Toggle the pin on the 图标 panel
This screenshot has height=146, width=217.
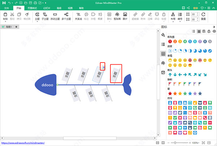click(x=214, y=27)
